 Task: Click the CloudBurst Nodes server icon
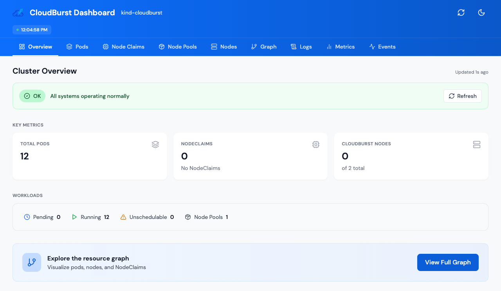click(476, 145)
